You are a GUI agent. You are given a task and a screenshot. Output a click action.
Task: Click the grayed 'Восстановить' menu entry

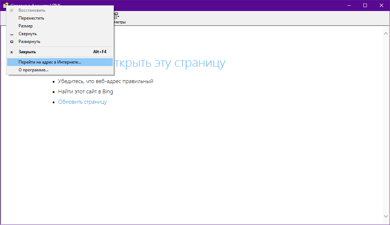pyautogui.click(x=60, y=10)
